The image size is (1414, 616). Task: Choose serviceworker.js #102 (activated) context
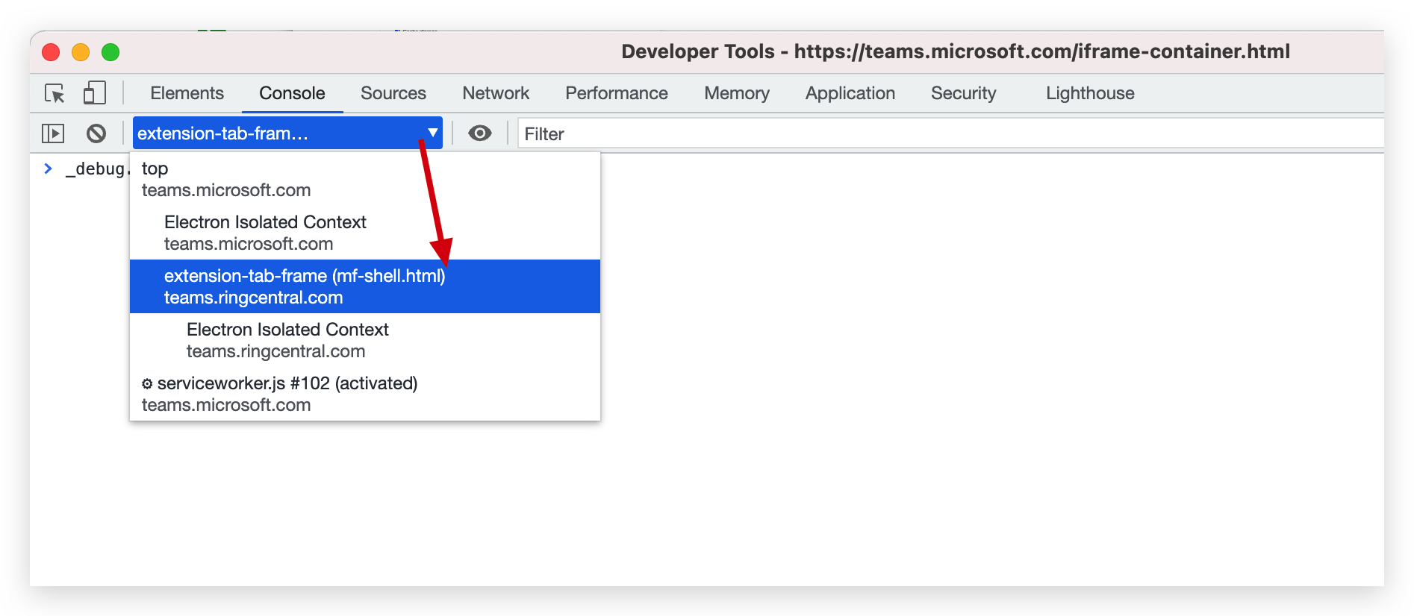[365, 394]
